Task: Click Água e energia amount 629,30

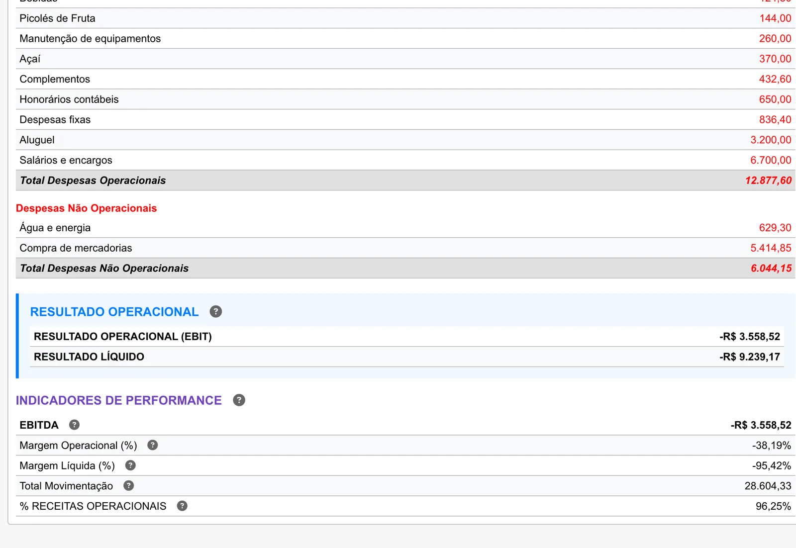Action: tap(775, 228)
